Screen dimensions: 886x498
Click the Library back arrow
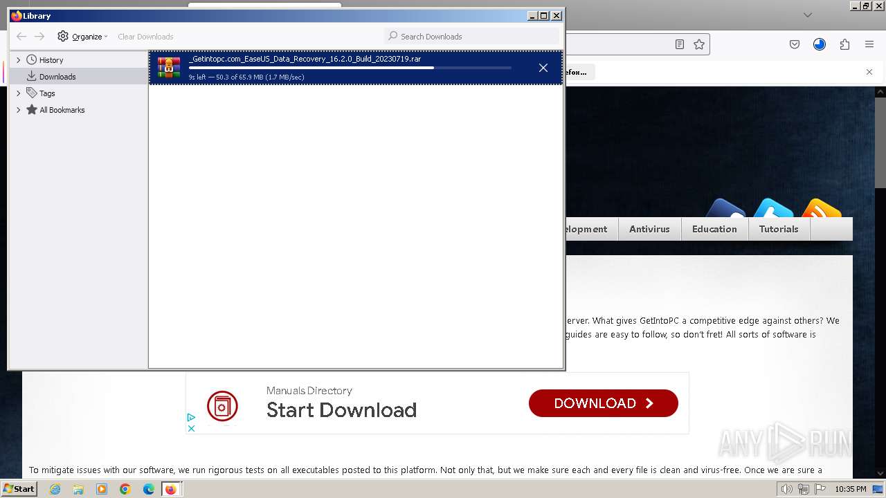click(x=21, y=36)
